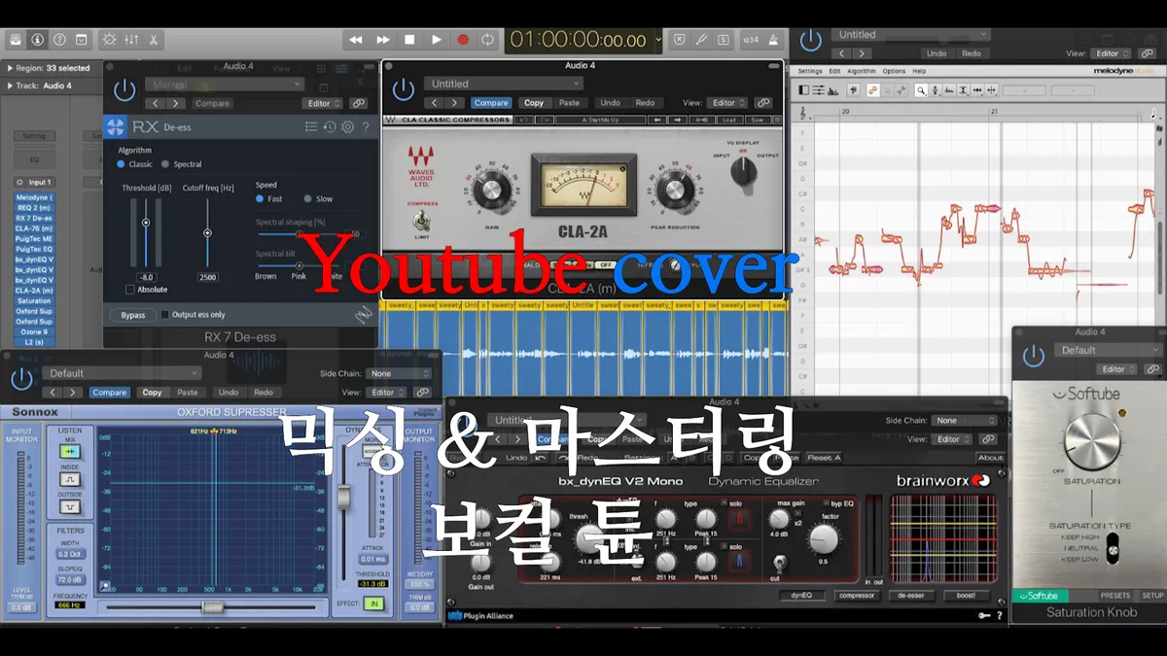Open the Settings menu in Melodyne

point(810,71)
